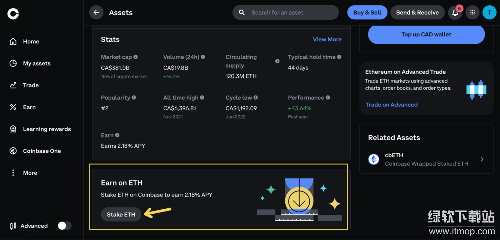500x240 pixels.
Task: Open View More for Stats
Action: click(x=327, y=40)
